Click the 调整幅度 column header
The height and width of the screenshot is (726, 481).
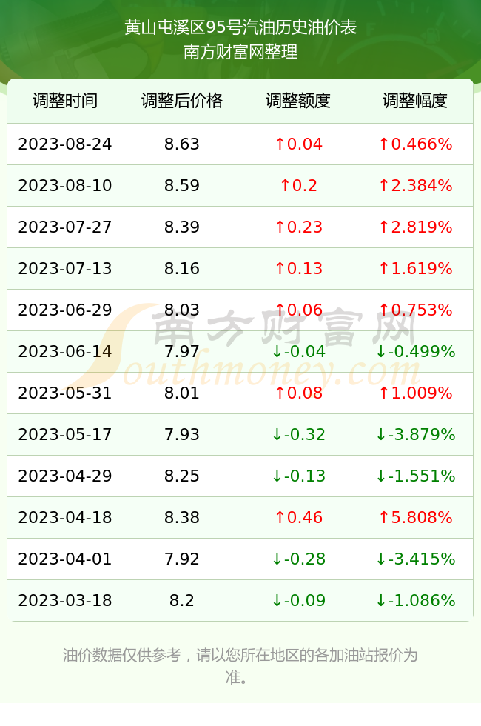click(415, 101)
